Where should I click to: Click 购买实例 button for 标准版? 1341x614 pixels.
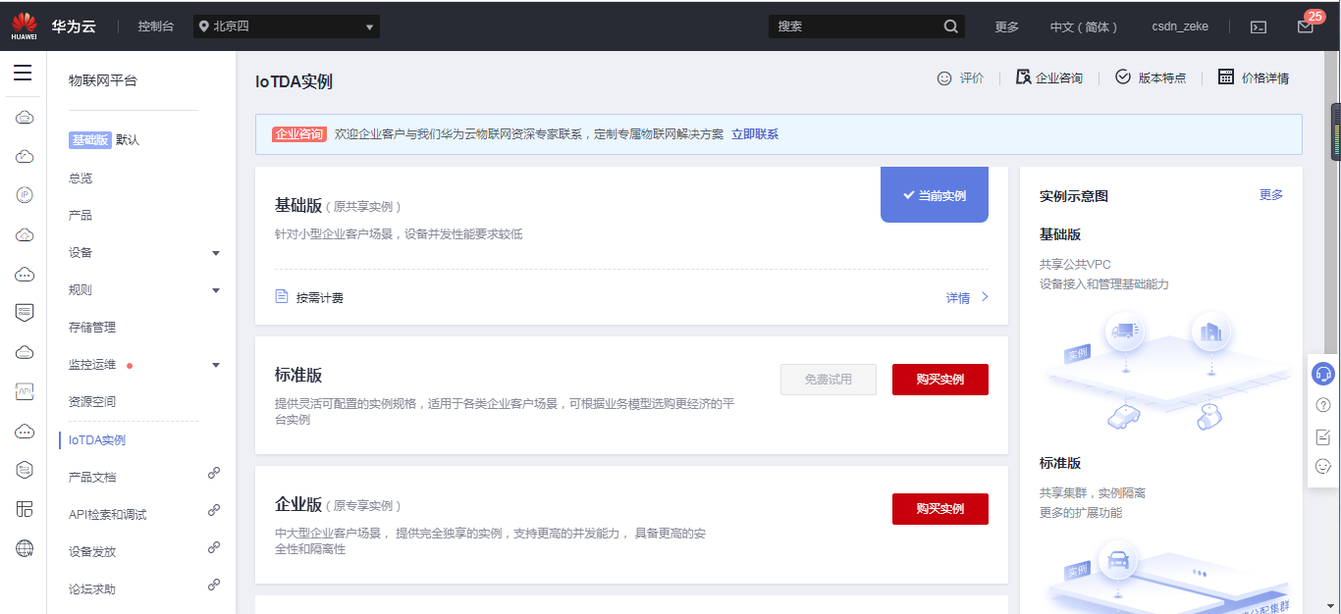[x=940, y=380]
